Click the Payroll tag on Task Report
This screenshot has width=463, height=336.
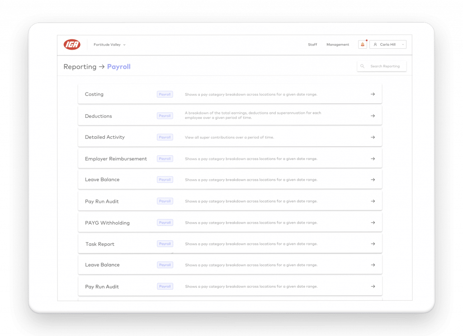coord(165,244)
